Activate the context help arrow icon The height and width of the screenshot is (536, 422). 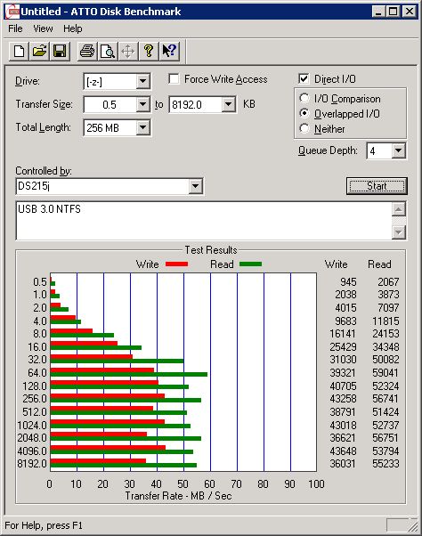coord(169,52)
